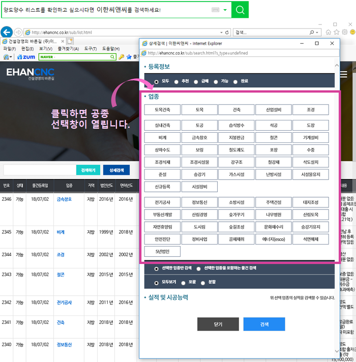Click the 닫기 button in the popup
The width and height of the screenshot is (356, 362).
218,324
